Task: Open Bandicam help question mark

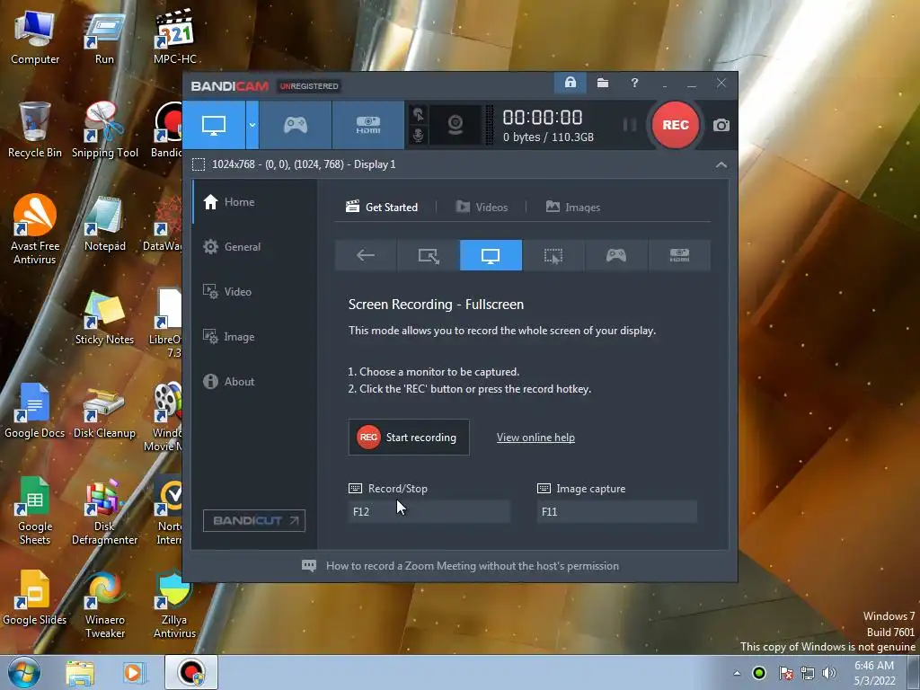Action: (x=634, y=83)
